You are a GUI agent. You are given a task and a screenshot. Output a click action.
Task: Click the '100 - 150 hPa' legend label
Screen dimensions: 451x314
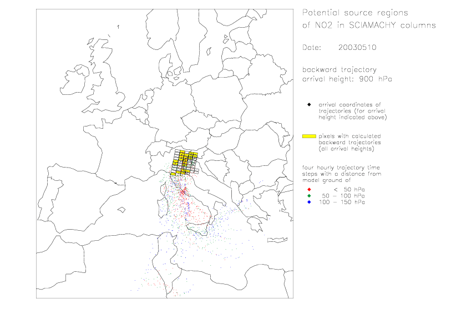tap(342, 202)
